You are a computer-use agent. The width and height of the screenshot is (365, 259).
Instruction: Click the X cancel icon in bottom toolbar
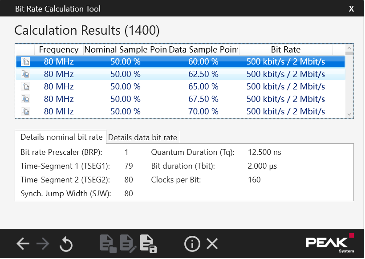pyautogui.click(x=212, y=243)
